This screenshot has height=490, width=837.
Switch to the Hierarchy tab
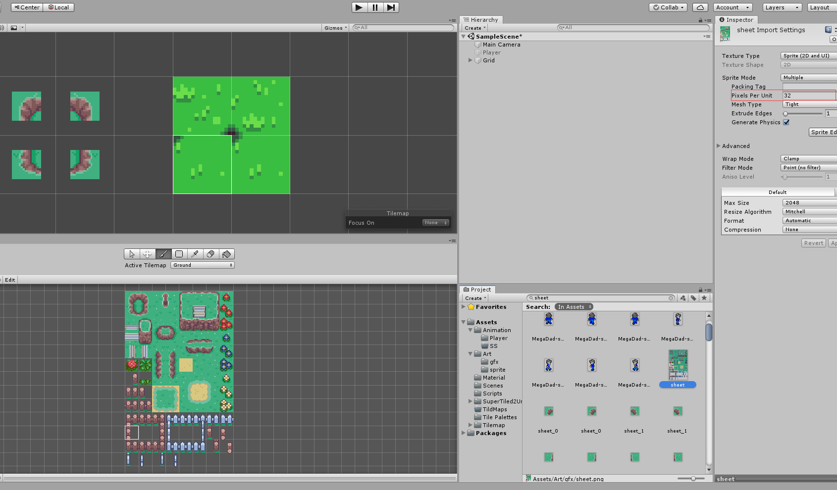click(481, 19)
